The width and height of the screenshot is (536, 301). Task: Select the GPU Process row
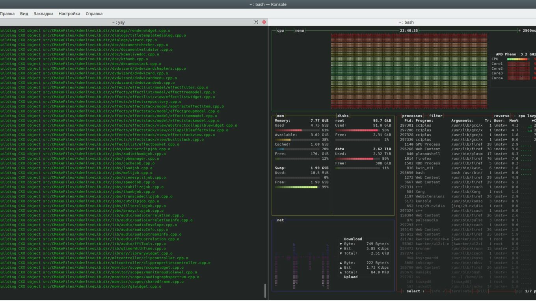tap(467, 144)
